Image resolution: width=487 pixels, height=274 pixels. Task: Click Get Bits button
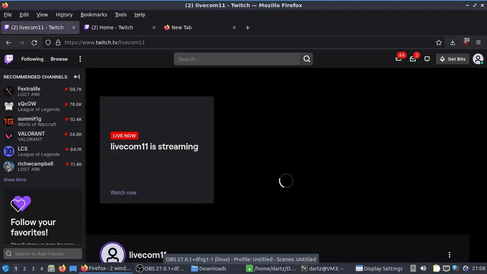click(x=452, y=59)
